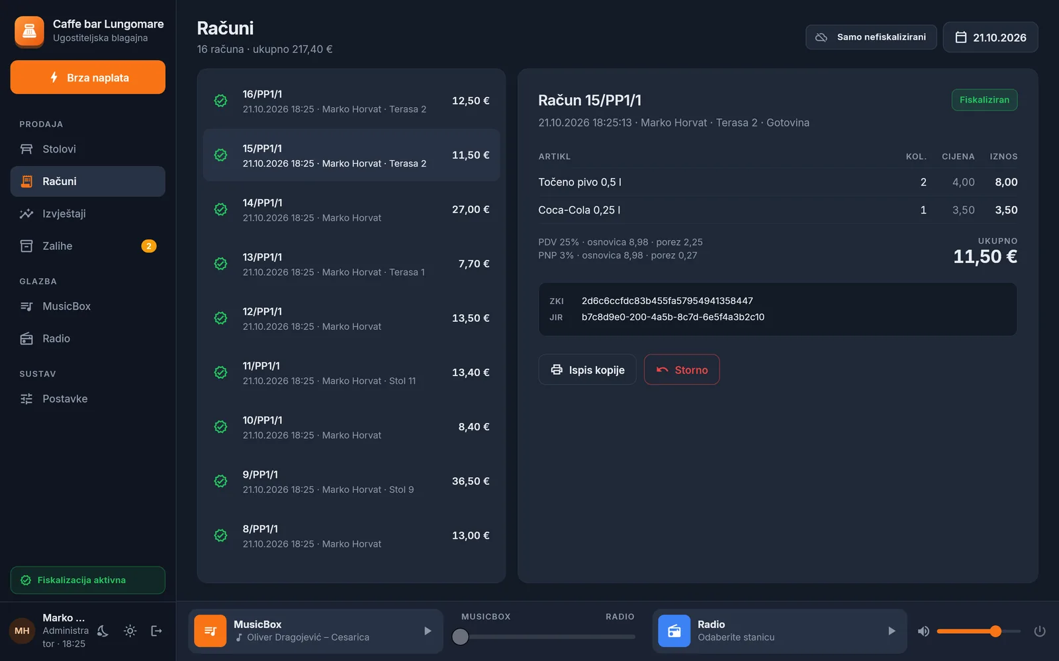Click the green Fiskaliziran status badge
This screenshot has height=661, width=1059.
point(984,100)
